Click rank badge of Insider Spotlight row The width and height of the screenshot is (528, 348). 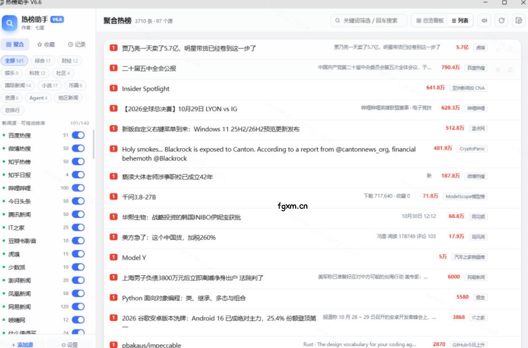coord(114,88)
